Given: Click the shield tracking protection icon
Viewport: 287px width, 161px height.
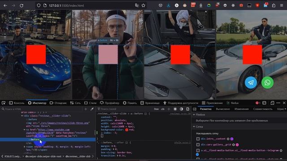Looking at the screenshot, I should [39, 5].
